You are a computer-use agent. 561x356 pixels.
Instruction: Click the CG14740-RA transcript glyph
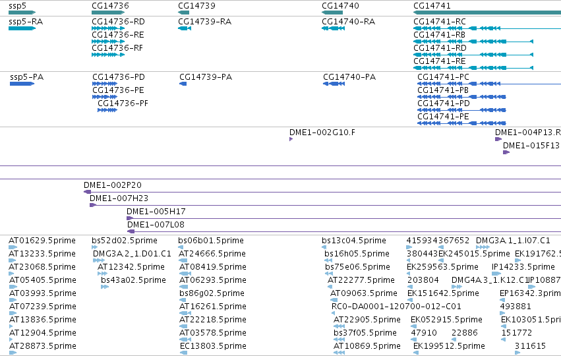coord(333,28)
